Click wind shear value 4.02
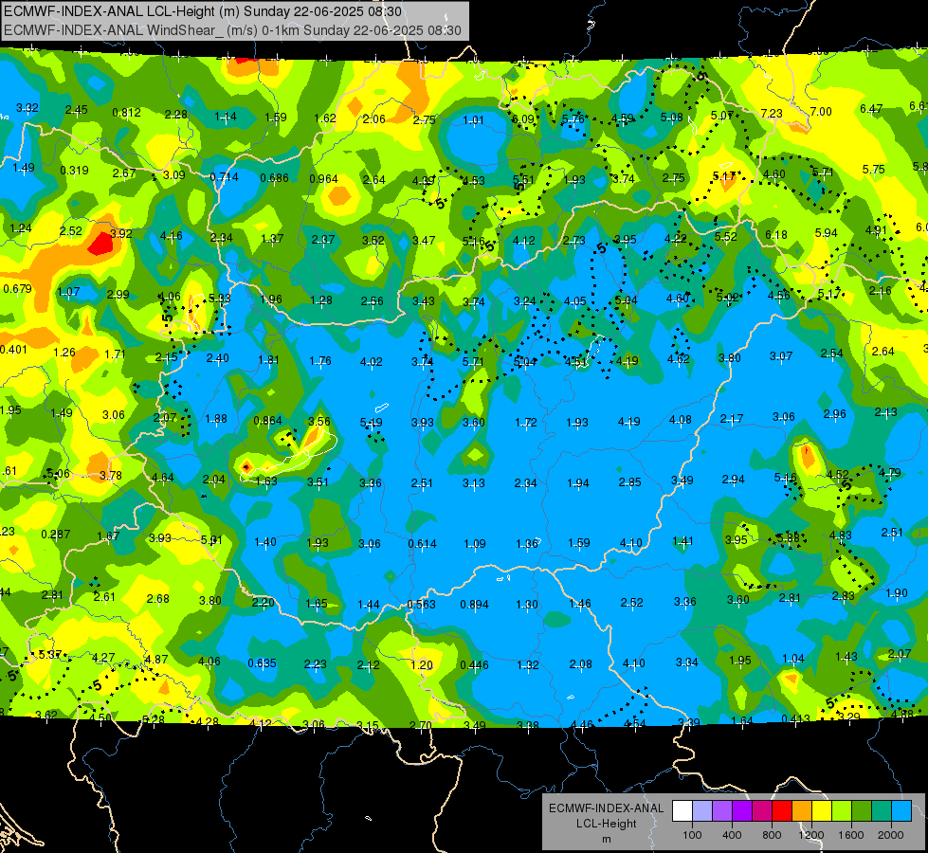 pyautogui.click(x=371, y=362)
